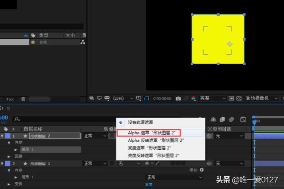
Task: Click the current time indicator playhead
Action: tap(254, 122)
